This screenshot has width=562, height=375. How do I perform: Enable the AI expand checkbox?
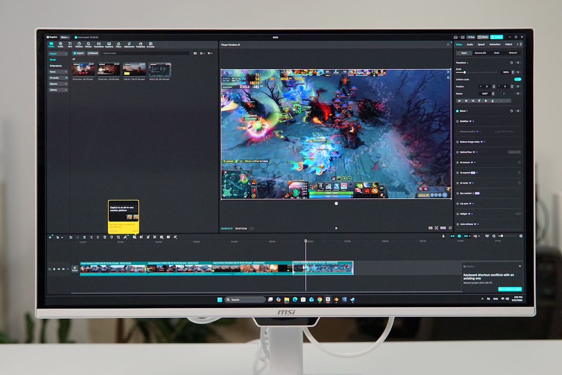click(457, 172)
